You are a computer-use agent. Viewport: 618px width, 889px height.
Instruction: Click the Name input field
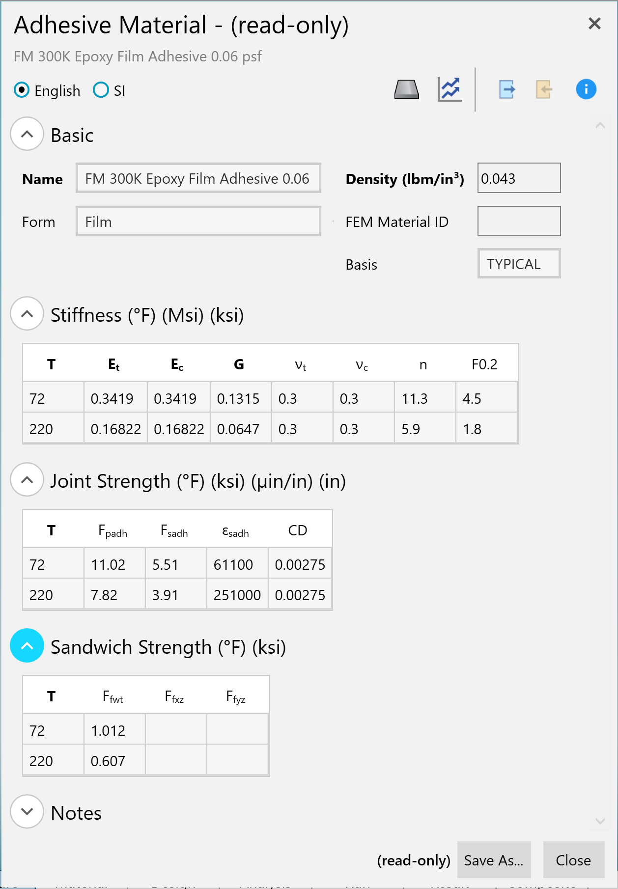[x=198, y=178]
